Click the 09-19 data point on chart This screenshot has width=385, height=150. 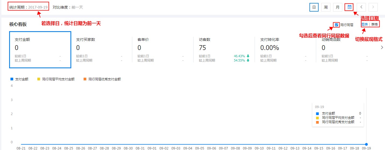click(366, 144)
